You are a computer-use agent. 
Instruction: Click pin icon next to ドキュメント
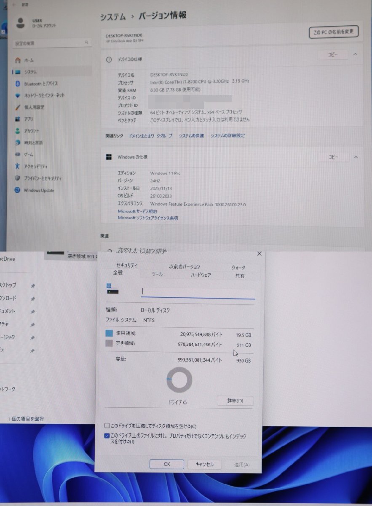click(32, 312)
